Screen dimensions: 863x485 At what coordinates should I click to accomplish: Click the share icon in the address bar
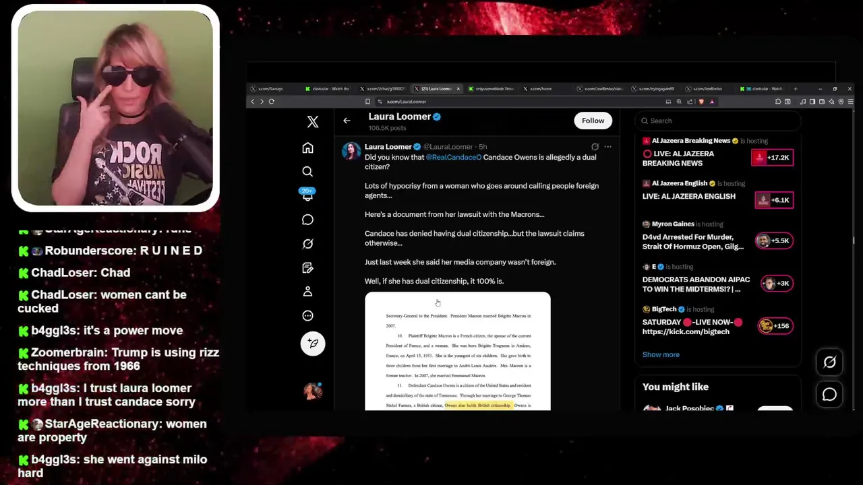690,102
